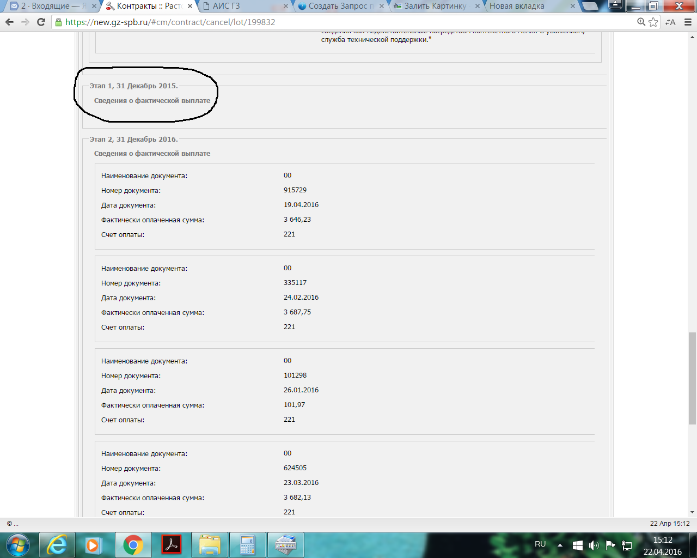Click the network tray icon
The width and height of the screenshot is (697, 558).
pos(627,545)
